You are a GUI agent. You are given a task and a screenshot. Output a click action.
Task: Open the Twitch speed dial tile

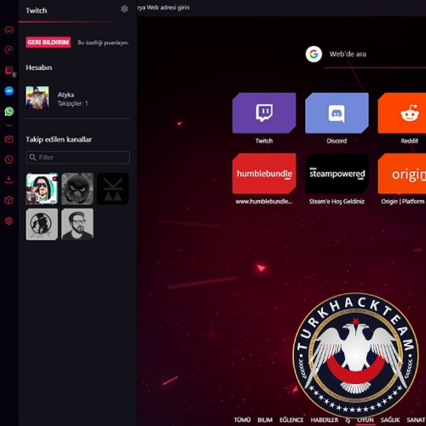coord(264,113)
